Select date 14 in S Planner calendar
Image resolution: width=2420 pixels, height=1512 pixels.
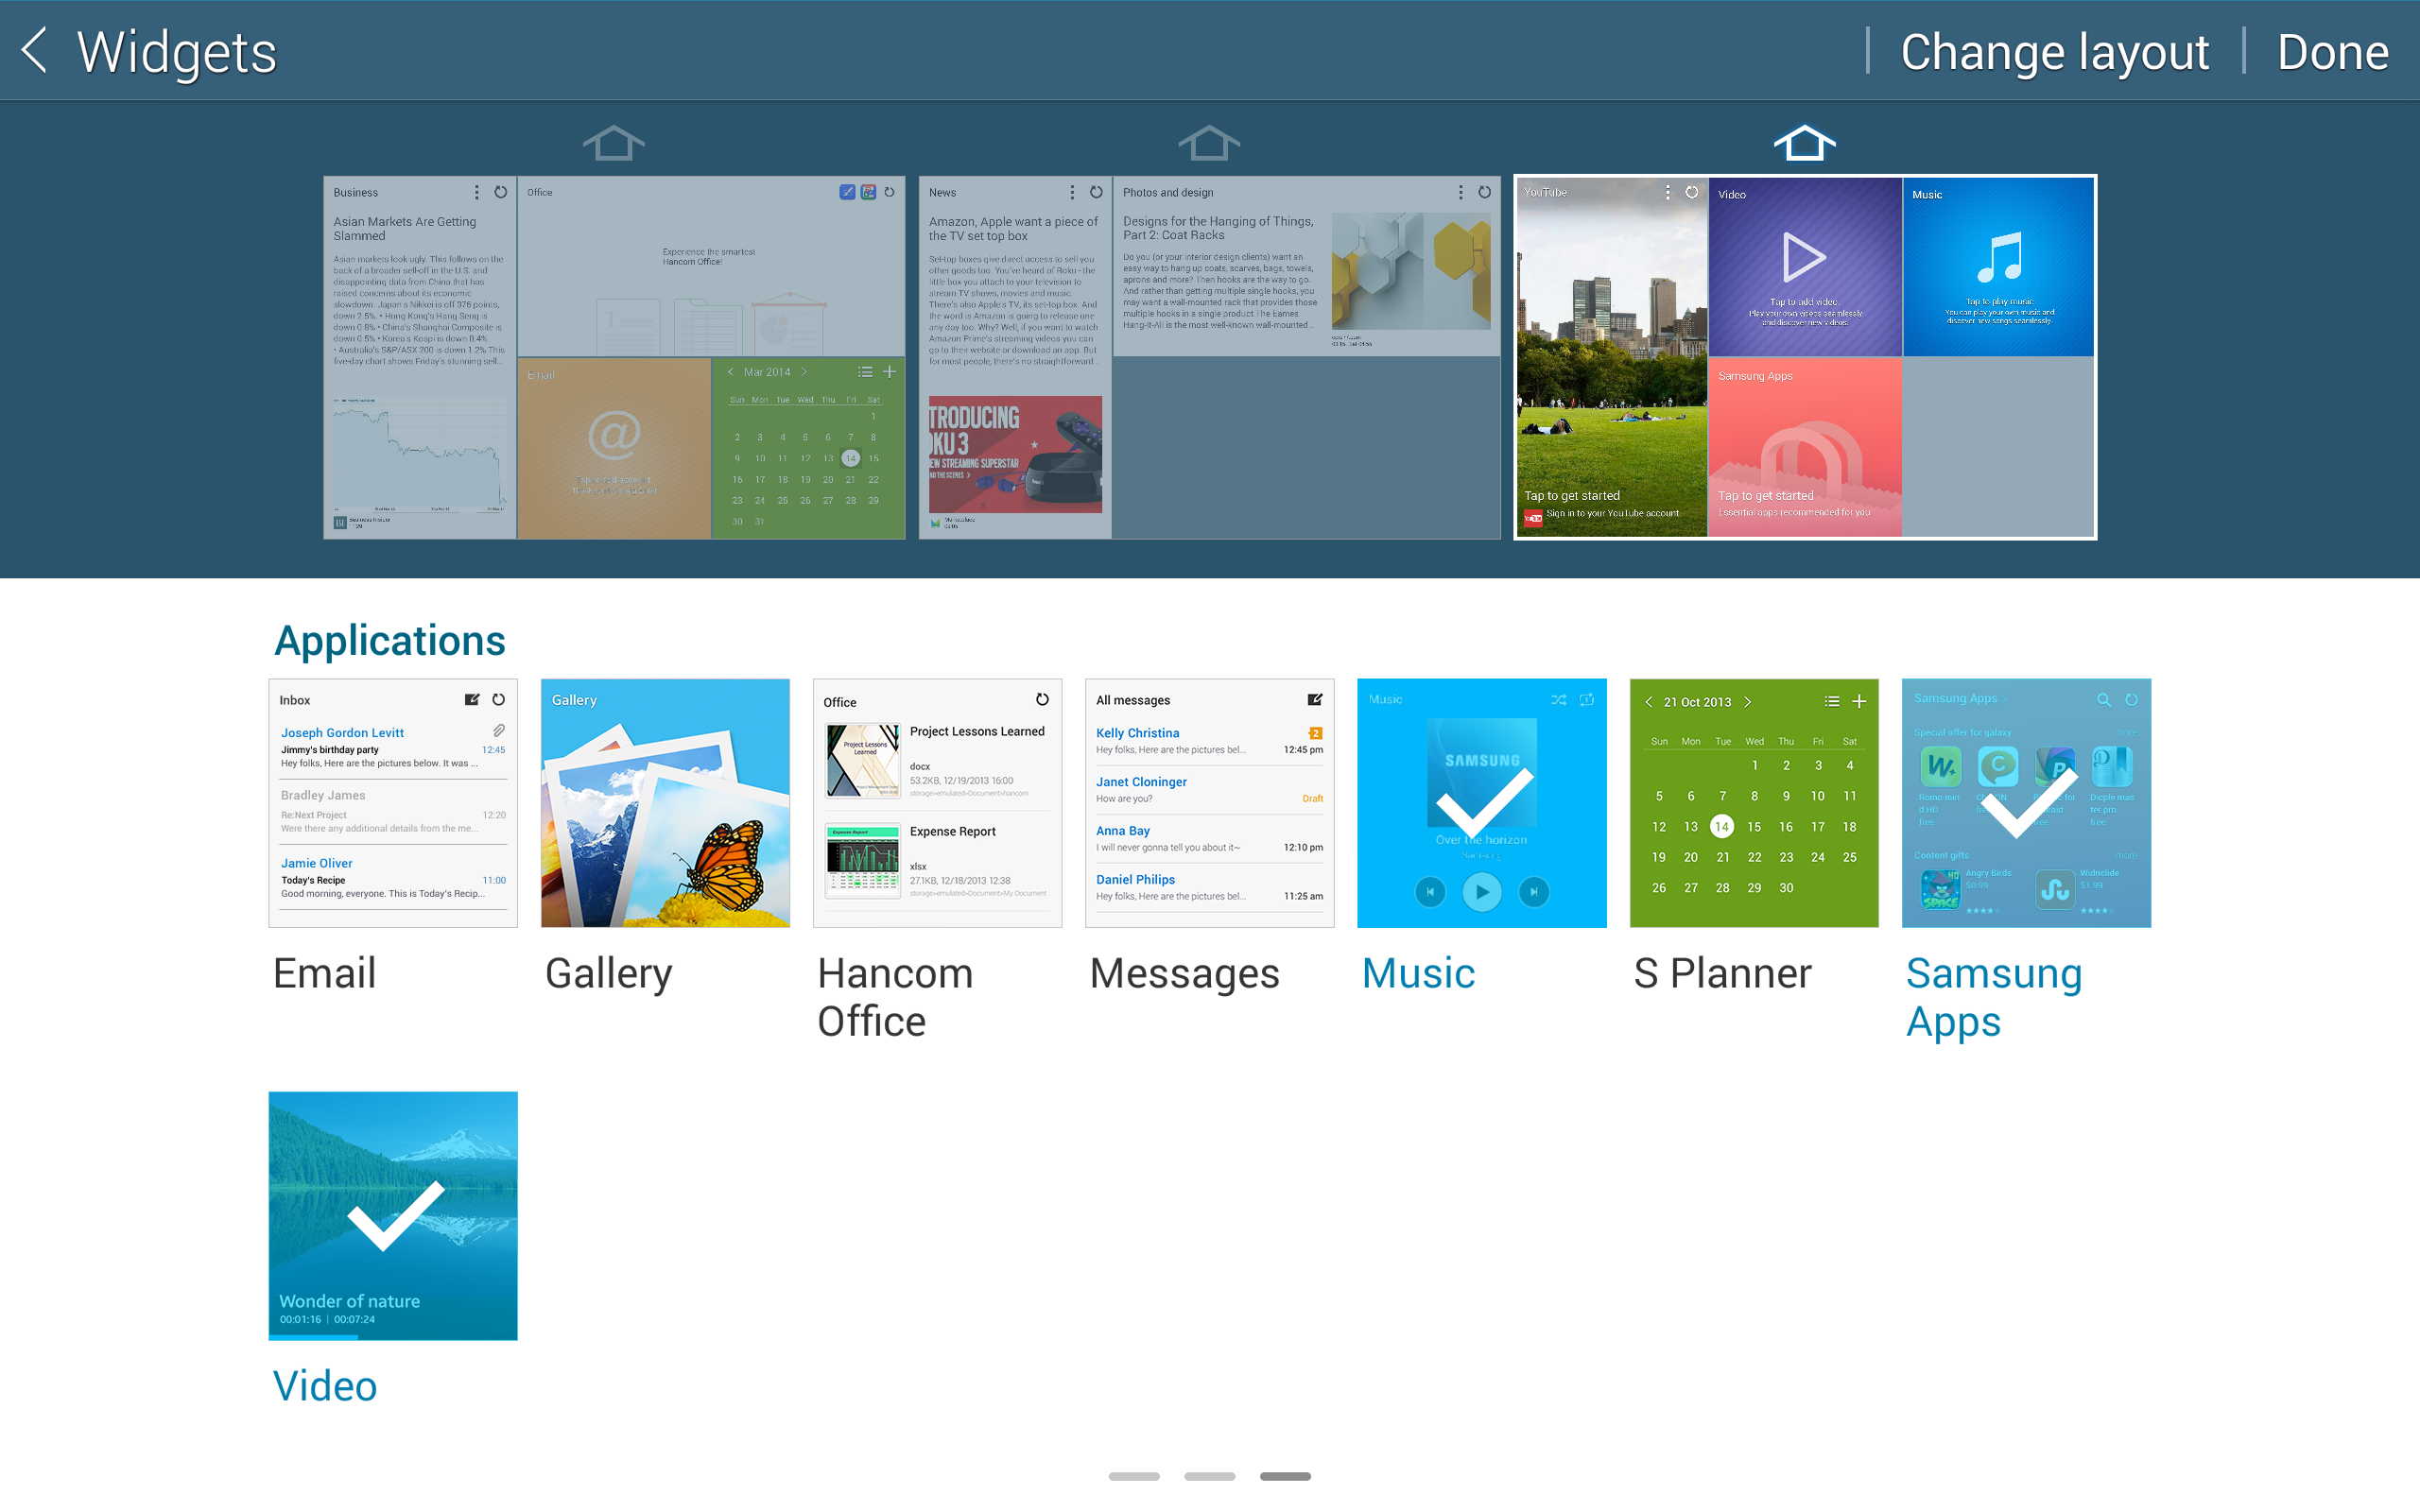(1721, 826)
